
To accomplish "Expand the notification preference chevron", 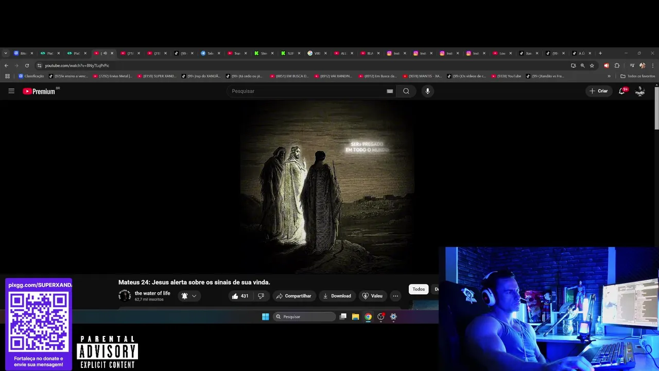I will click(x=194, y=296).
